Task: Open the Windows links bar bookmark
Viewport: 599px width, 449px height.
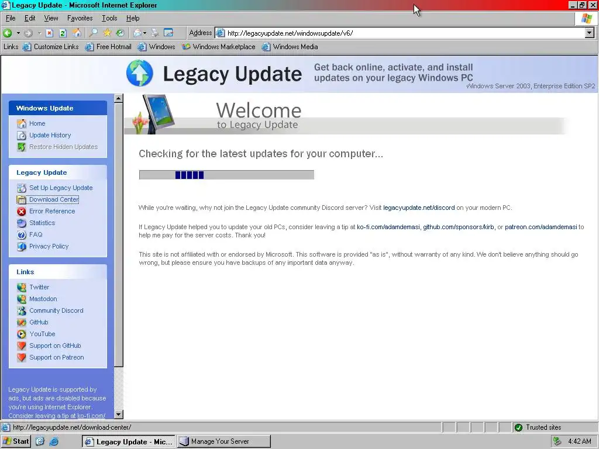Action: tap(156, 47)
